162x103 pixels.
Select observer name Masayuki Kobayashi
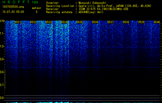(x=92, y=3)
